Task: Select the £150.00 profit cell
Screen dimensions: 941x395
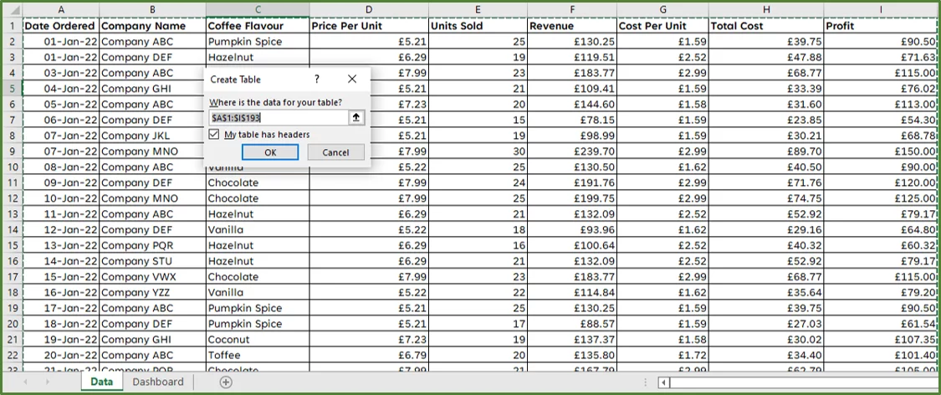Action: pos(881,151)
